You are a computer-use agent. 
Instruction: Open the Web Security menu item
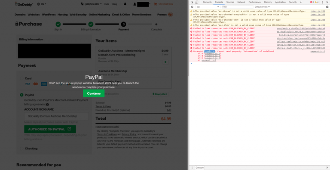point(78,15)
